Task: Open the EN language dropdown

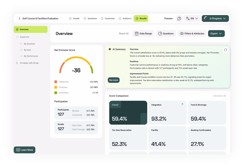Action: click(x=192, y=19)
